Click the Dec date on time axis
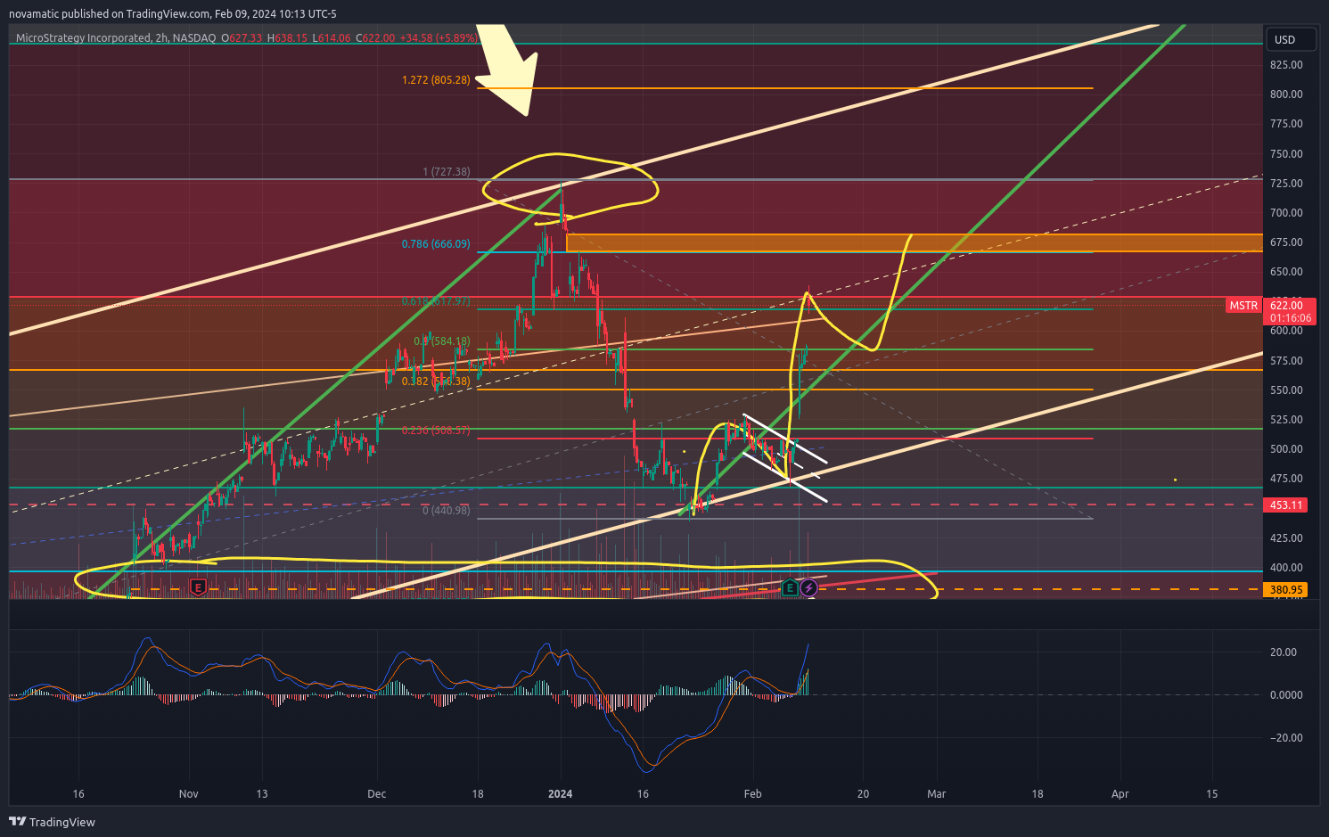This screenshot has width=1329, height=837. pos(377,794)
